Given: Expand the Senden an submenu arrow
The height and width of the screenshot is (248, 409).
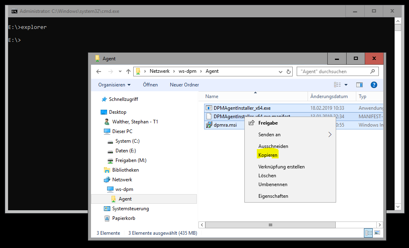Looking at the screenshot, I should (x=330, y=134).
